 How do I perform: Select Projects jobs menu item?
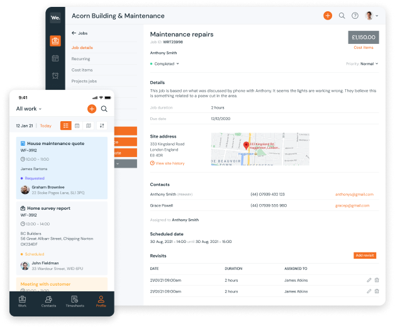(84, 81)
